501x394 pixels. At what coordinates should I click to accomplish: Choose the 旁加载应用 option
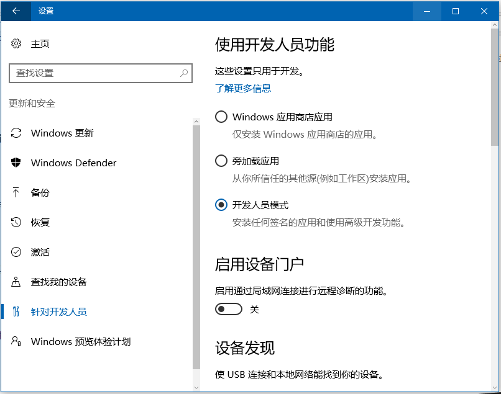point(221,161)
